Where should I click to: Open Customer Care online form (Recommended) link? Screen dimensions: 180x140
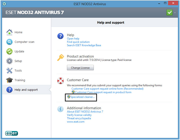(107, 89)
